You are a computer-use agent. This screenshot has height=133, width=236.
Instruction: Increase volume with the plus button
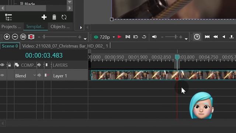point(181,37)
